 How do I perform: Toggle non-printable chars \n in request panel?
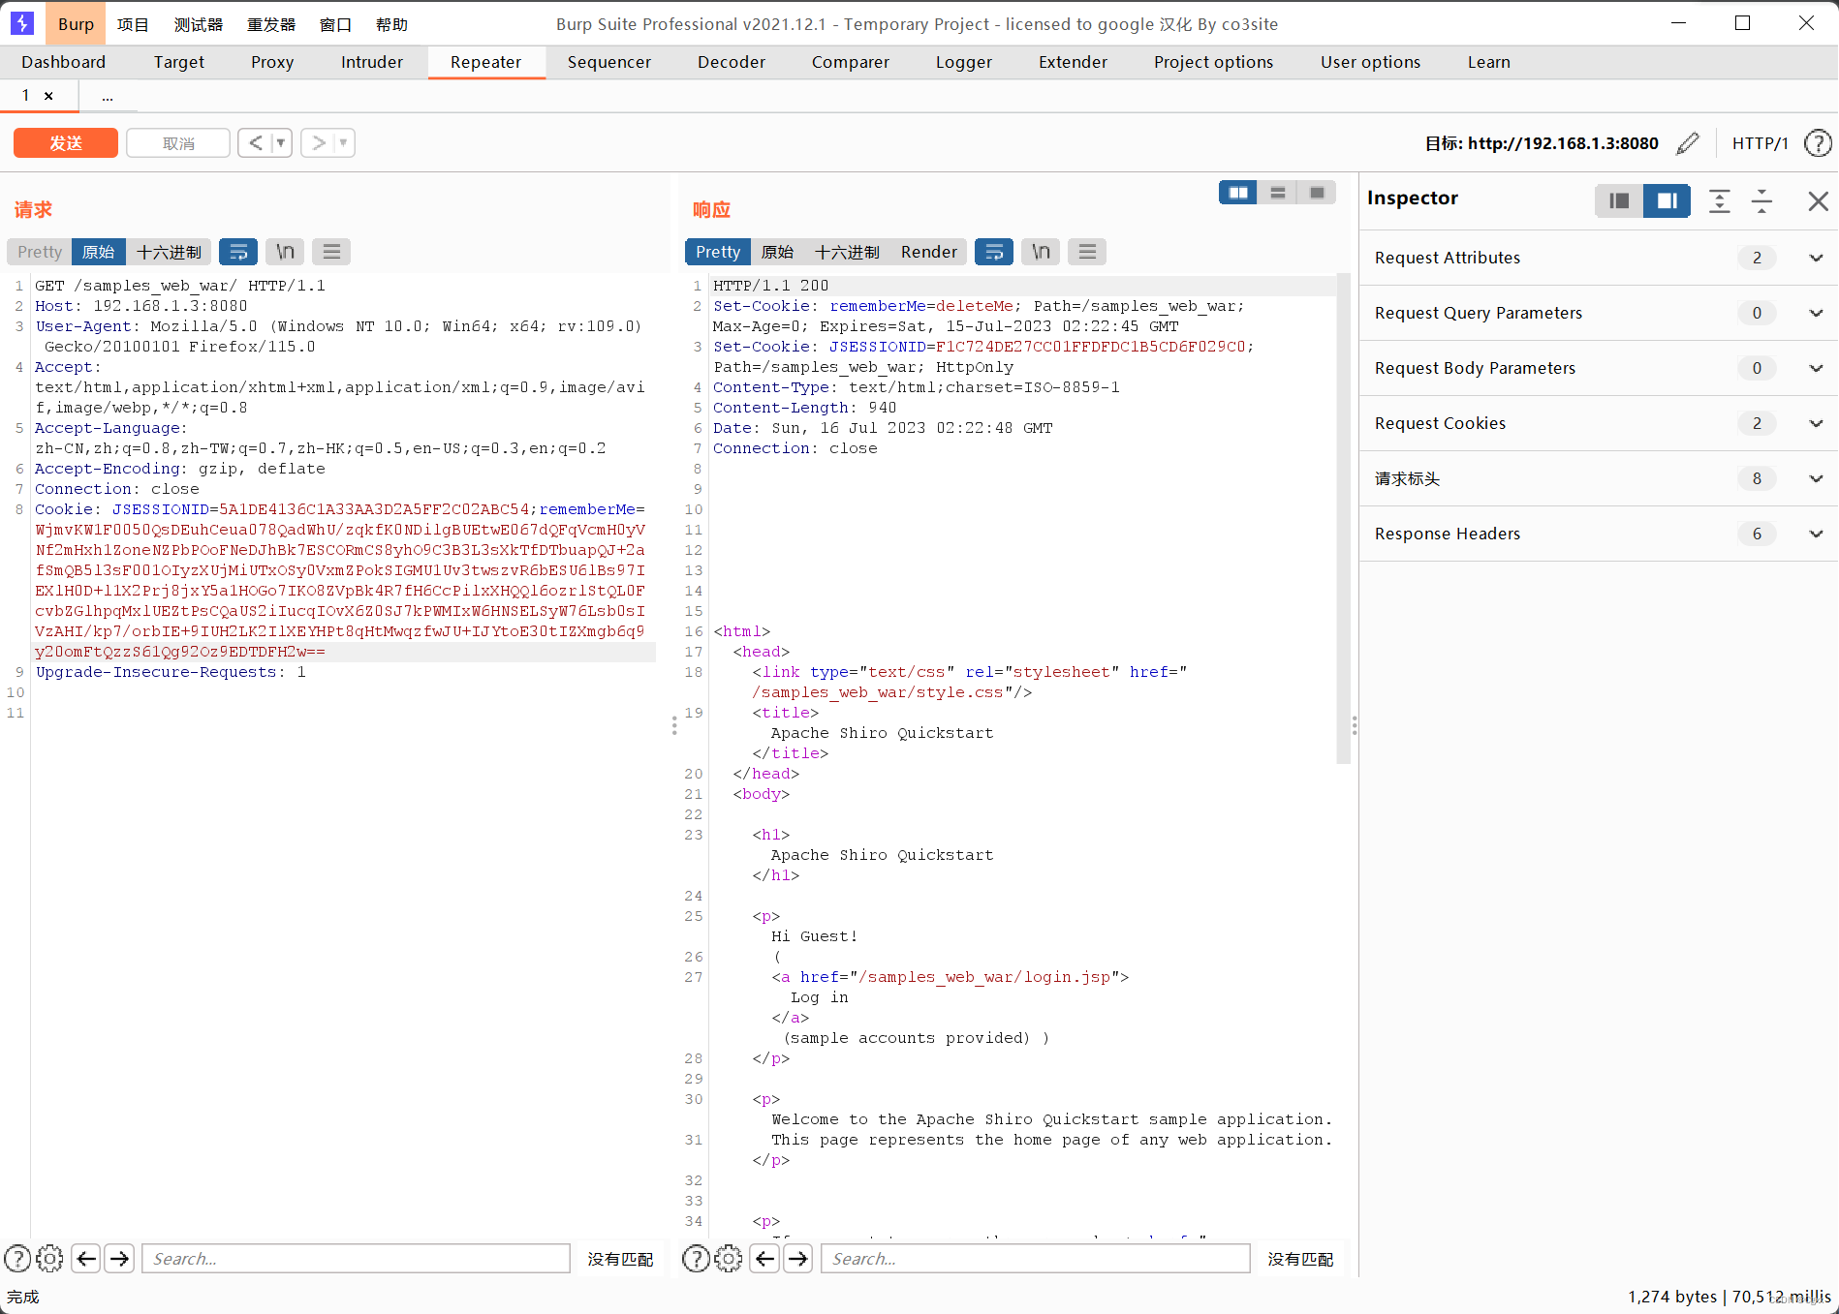285,252
